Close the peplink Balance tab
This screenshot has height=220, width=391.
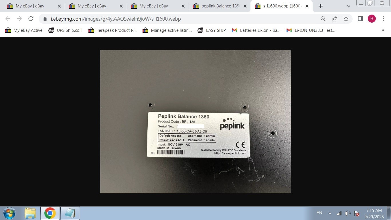pos(245,6)
